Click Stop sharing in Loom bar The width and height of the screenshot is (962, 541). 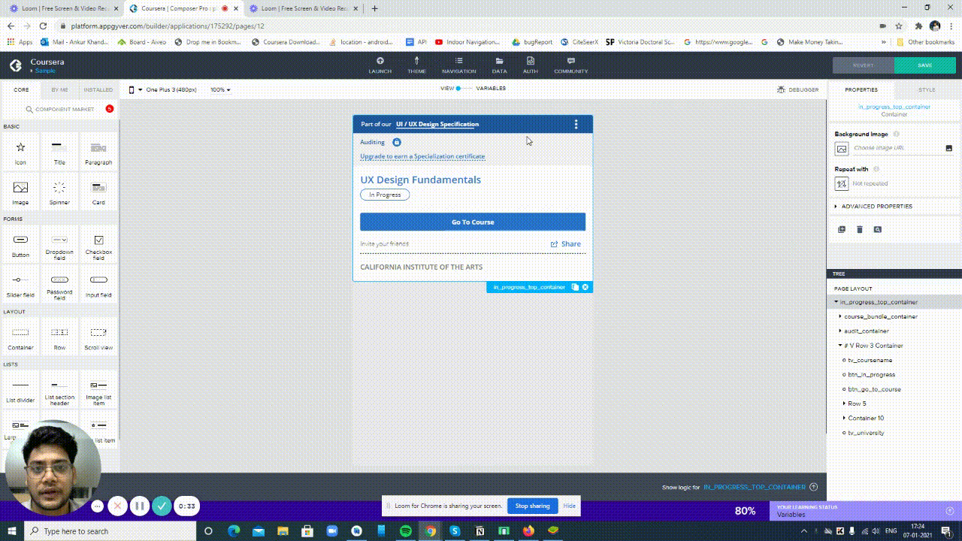[x=532, y=506]
